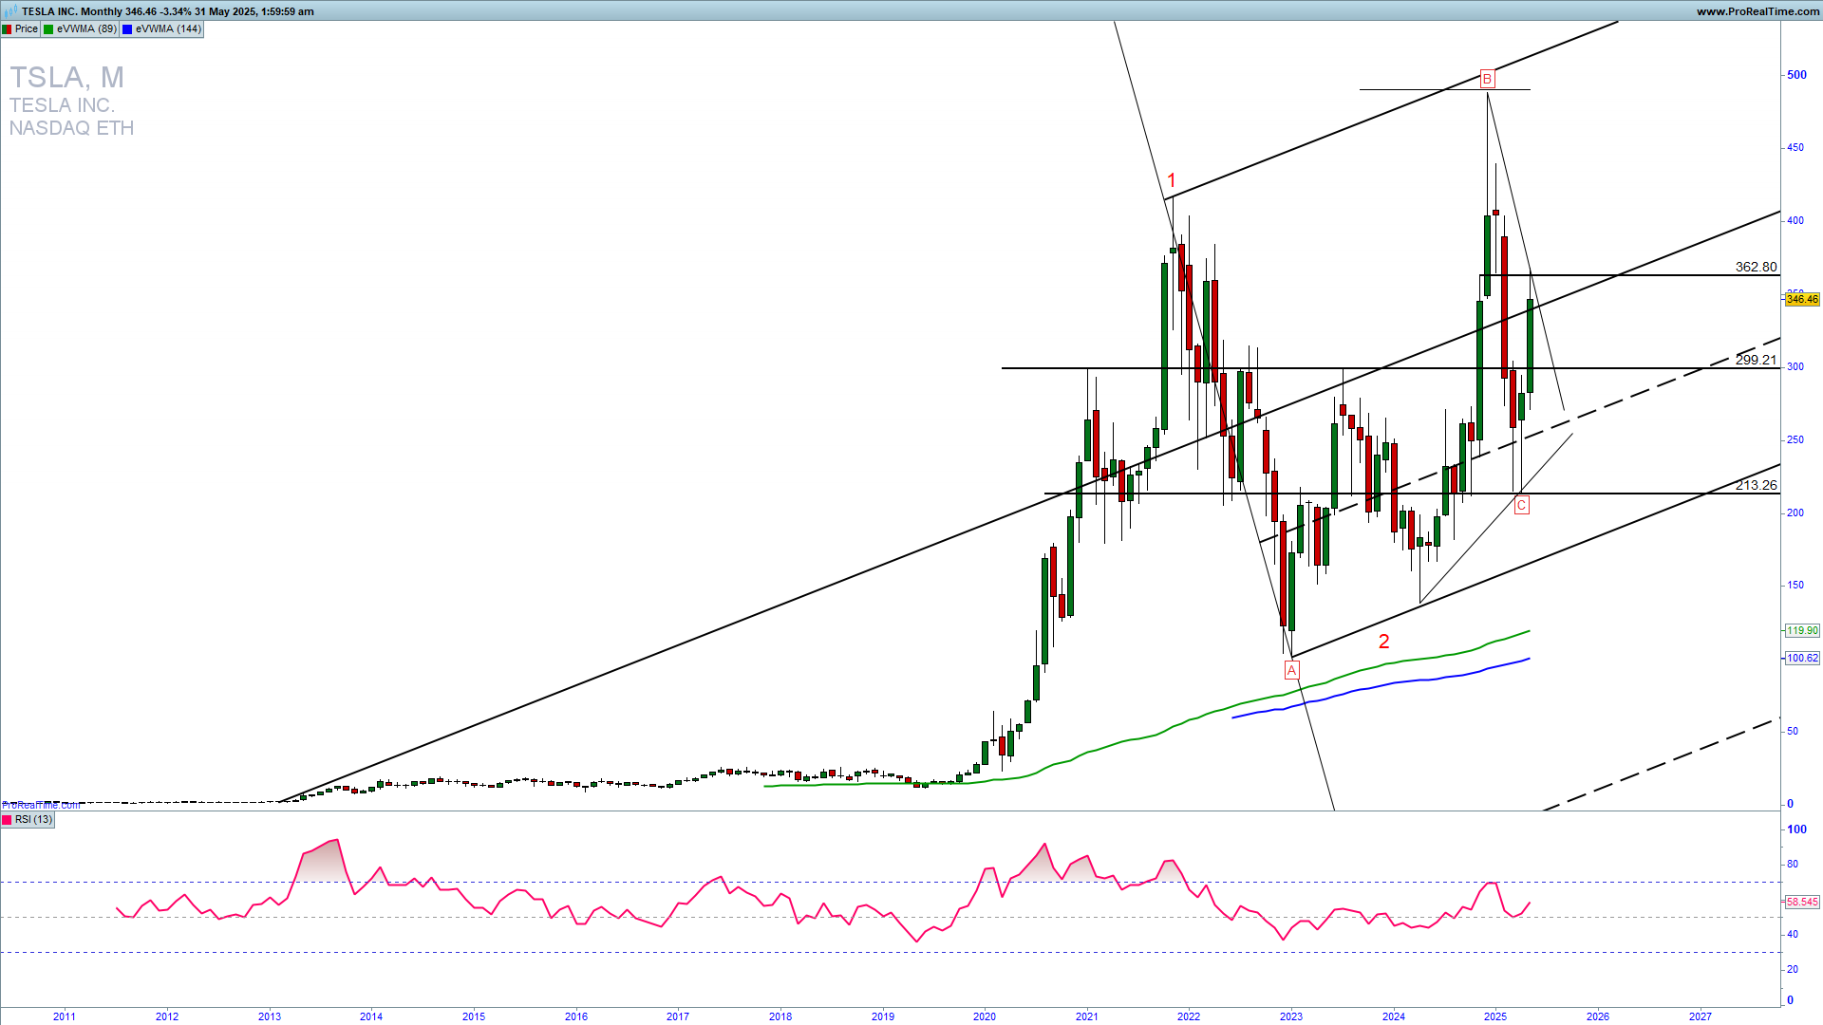The height and width of the screenshot is (1025, 1823).
Task: Click the 2025 label on time axis
Action: point(1495,1016)
